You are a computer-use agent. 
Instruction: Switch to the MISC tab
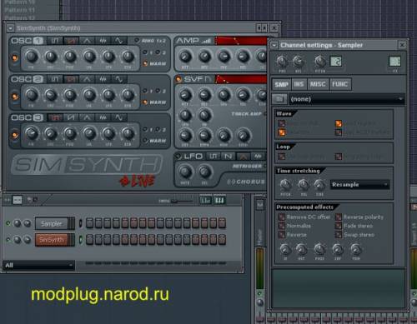318,84
